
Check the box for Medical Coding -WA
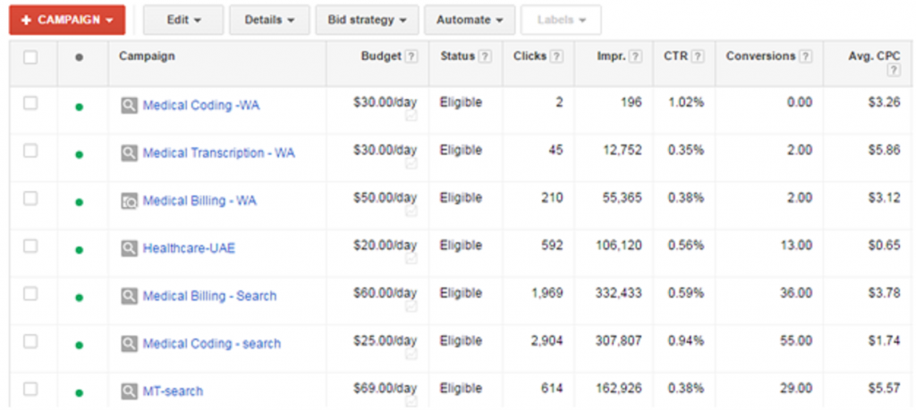pyautogui.click(x=30, y=104)
